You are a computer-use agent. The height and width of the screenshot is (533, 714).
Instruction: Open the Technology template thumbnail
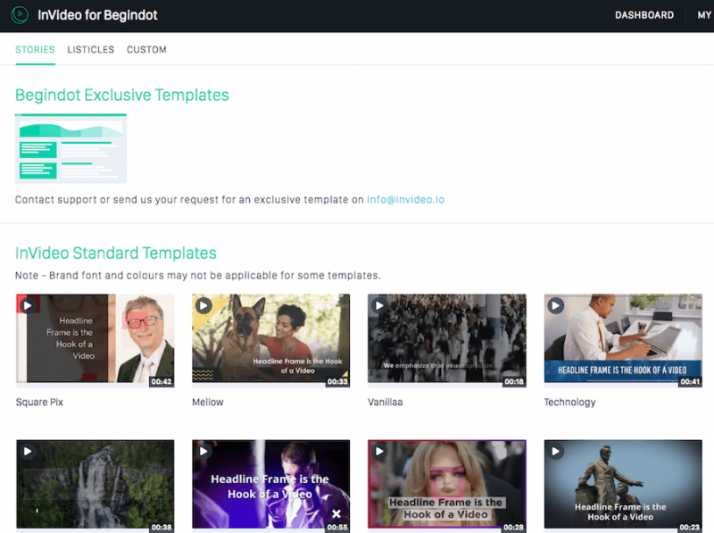tap(623, 340)
